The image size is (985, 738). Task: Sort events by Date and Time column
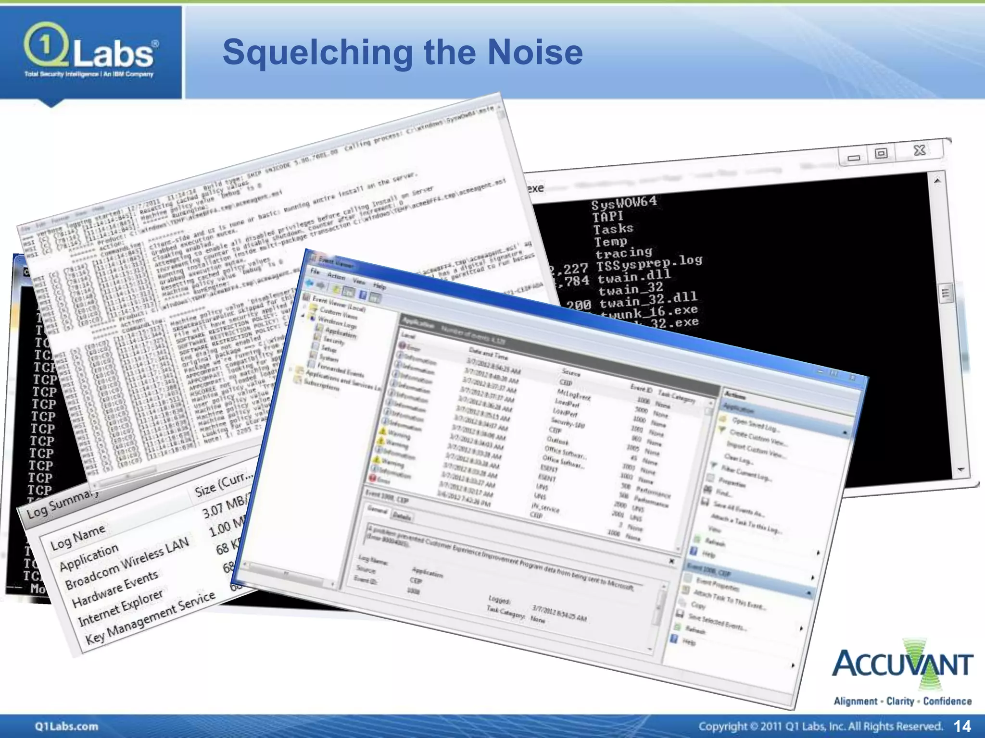pyautogui.click(x=488, y=354)
